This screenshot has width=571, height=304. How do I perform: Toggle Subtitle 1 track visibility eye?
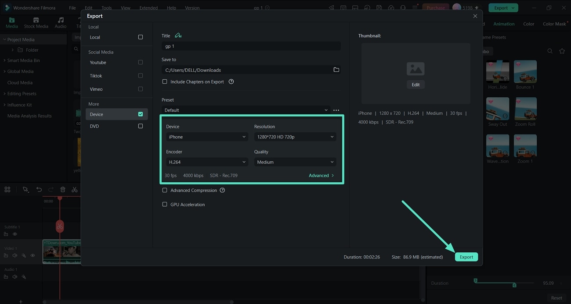point(15,234)
